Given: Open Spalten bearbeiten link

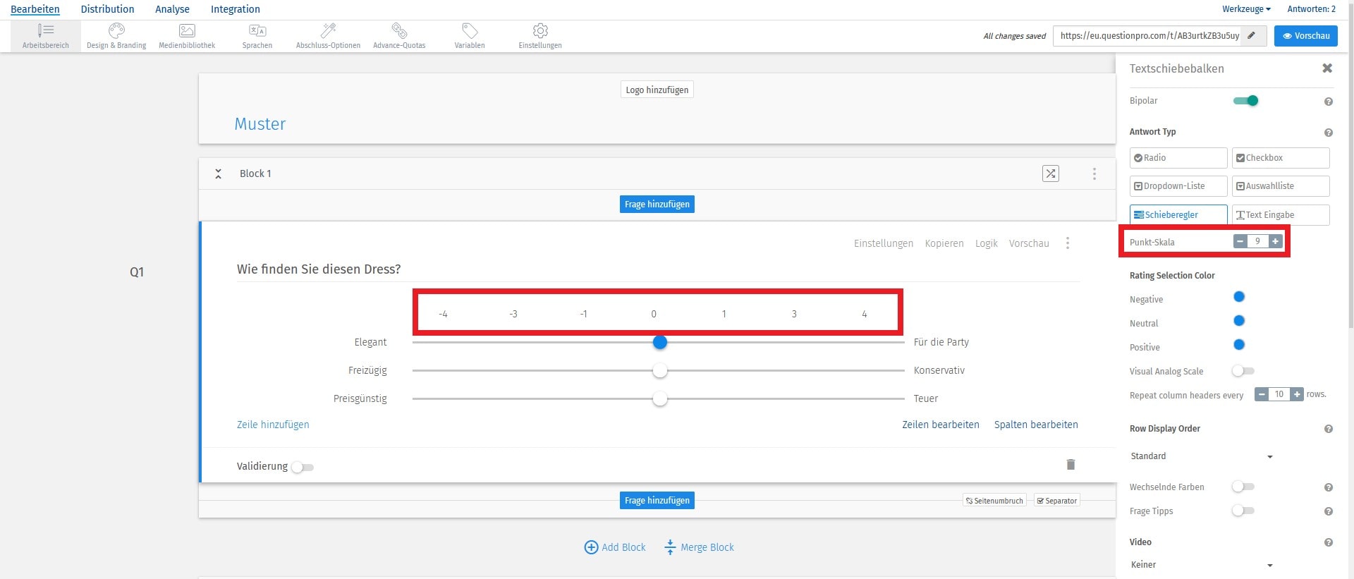Looking at the screenshot, I should (x=1036, y=425).
